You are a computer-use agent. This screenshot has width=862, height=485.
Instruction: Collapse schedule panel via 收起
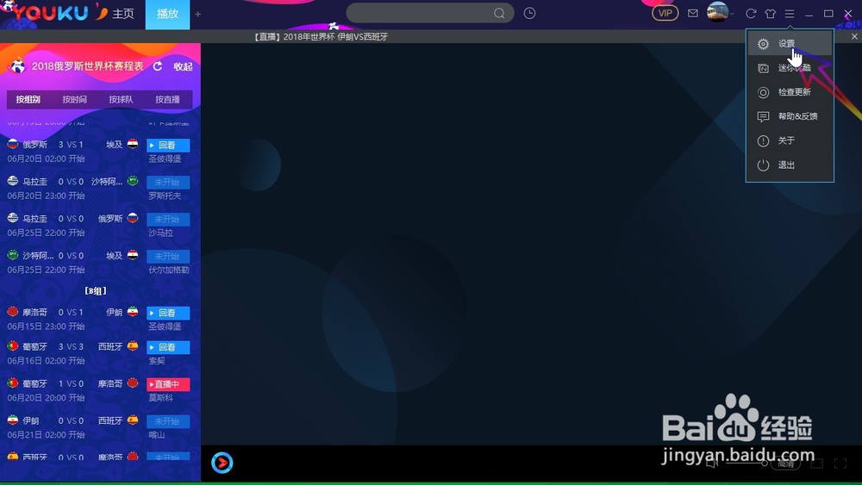click(x=183, y=66)
